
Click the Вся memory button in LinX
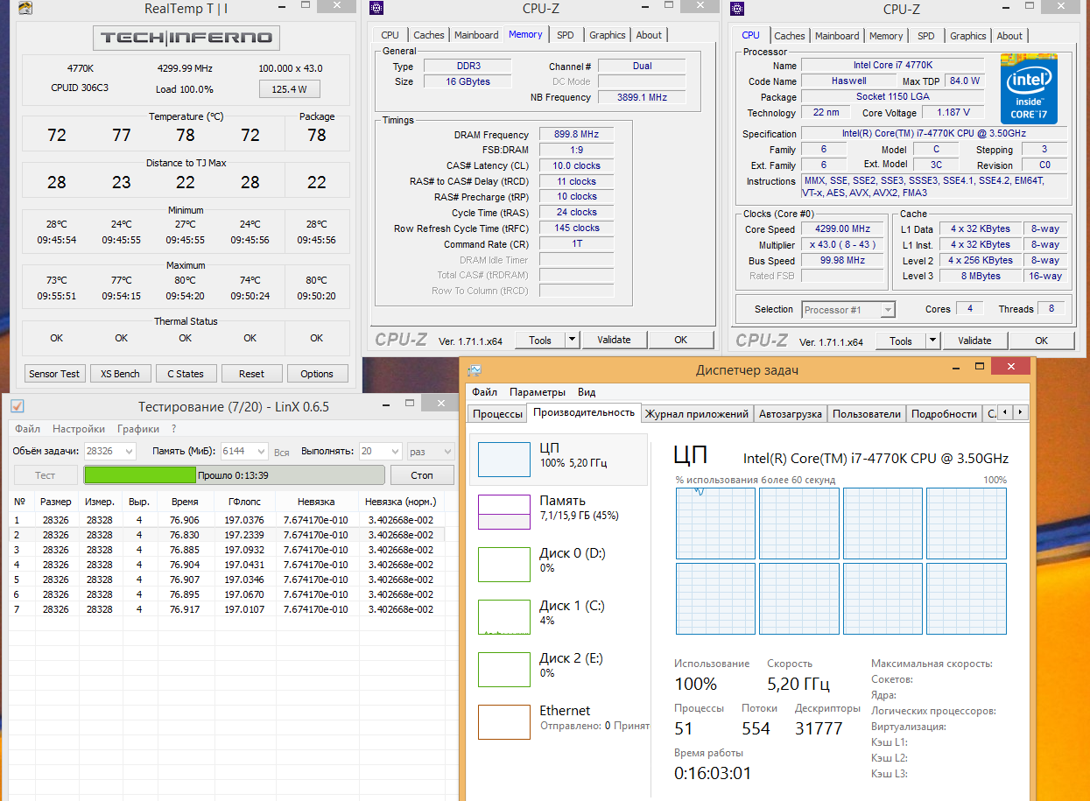coord(281,452)
